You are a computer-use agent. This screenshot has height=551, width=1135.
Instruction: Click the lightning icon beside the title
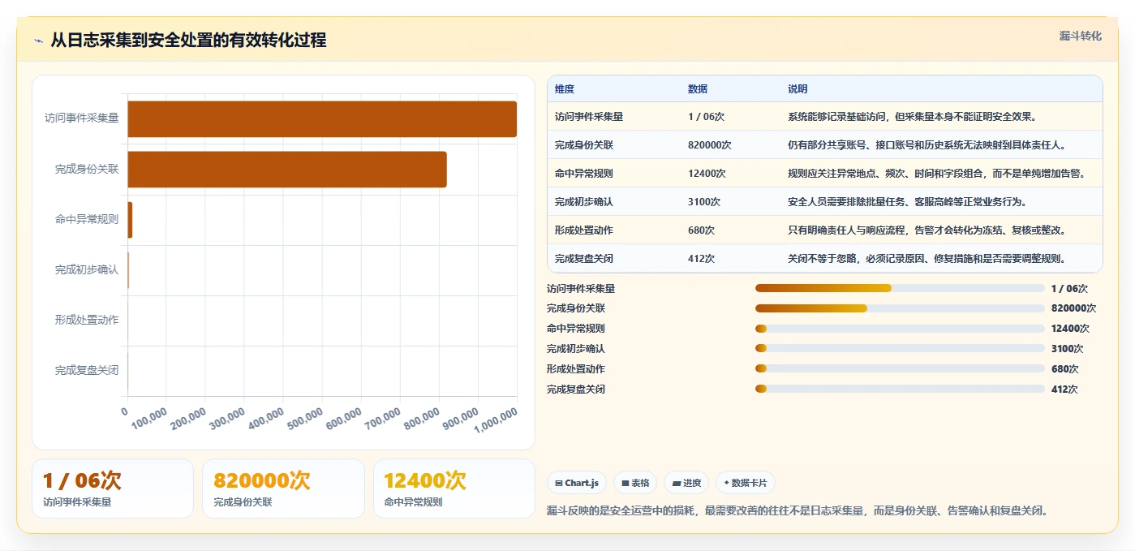coord(39,41)
